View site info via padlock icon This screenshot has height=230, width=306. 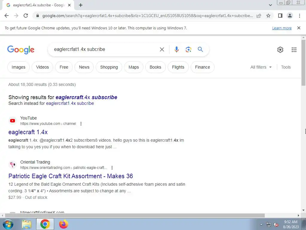pos(38,16)
